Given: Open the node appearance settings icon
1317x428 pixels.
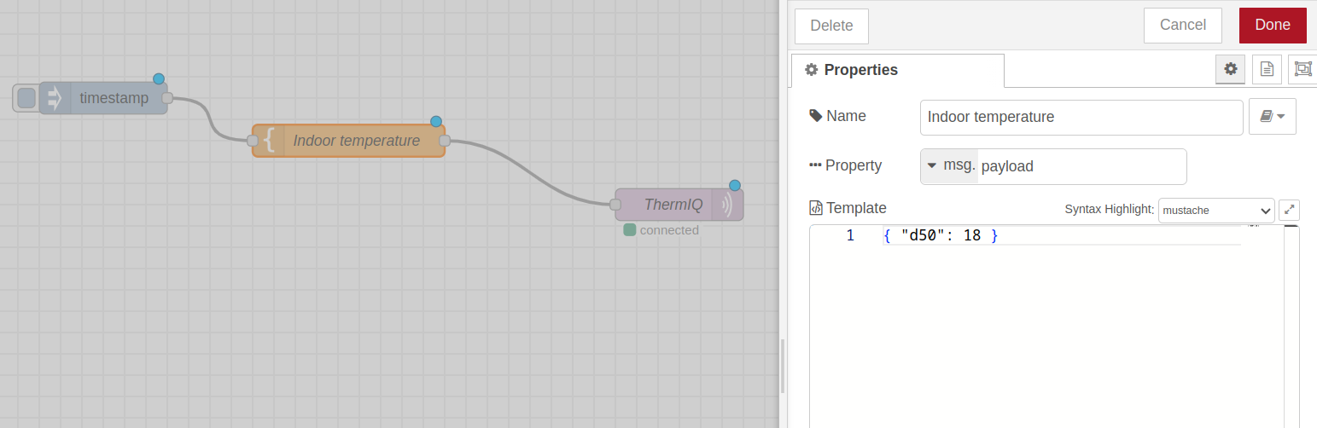Looking at the screenshot, I should 1302,70.
